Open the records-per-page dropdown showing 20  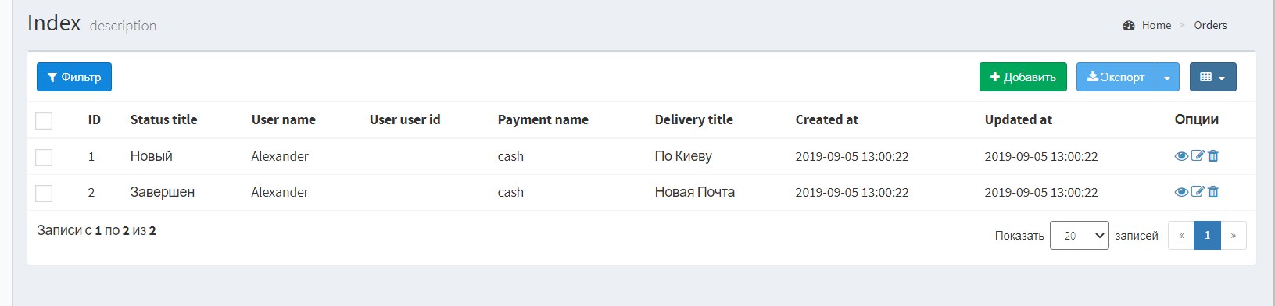click(1079, 236)
